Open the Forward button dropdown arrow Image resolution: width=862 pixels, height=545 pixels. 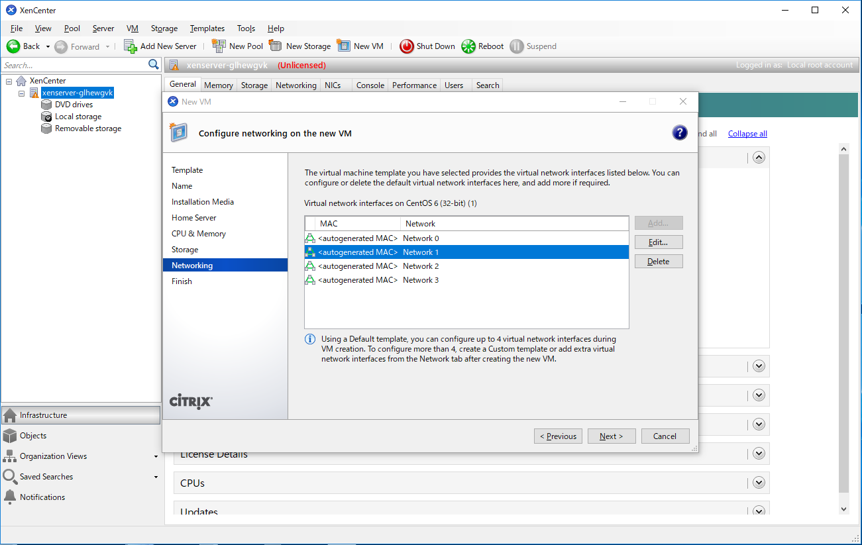point(107,46)
